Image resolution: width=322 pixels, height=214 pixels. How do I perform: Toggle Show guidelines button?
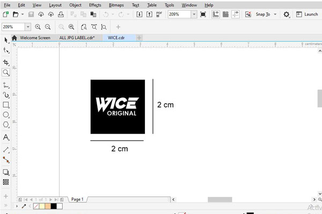click(236, 14)
